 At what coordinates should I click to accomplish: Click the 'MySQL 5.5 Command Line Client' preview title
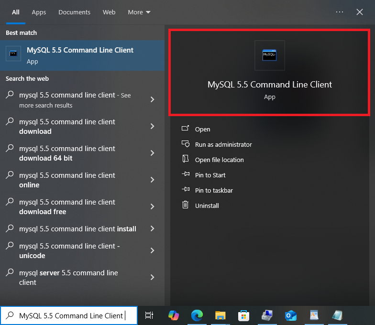[x=270, y=84]
